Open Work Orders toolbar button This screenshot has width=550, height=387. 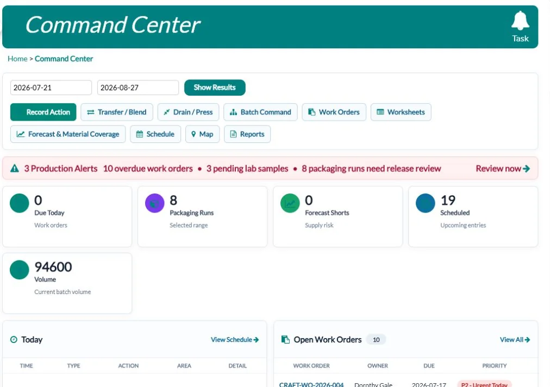[334, 112]
